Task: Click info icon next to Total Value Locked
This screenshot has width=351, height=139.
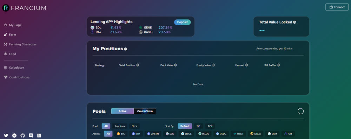Action: (x=294, y=22)
